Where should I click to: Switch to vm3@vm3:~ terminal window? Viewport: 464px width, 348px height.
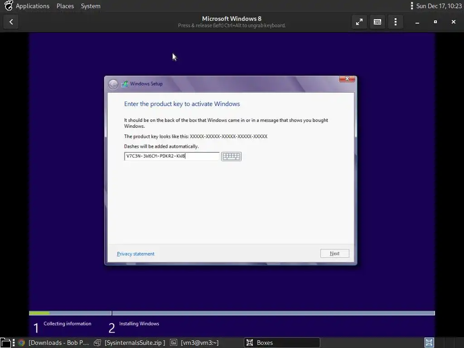[194, 343]
